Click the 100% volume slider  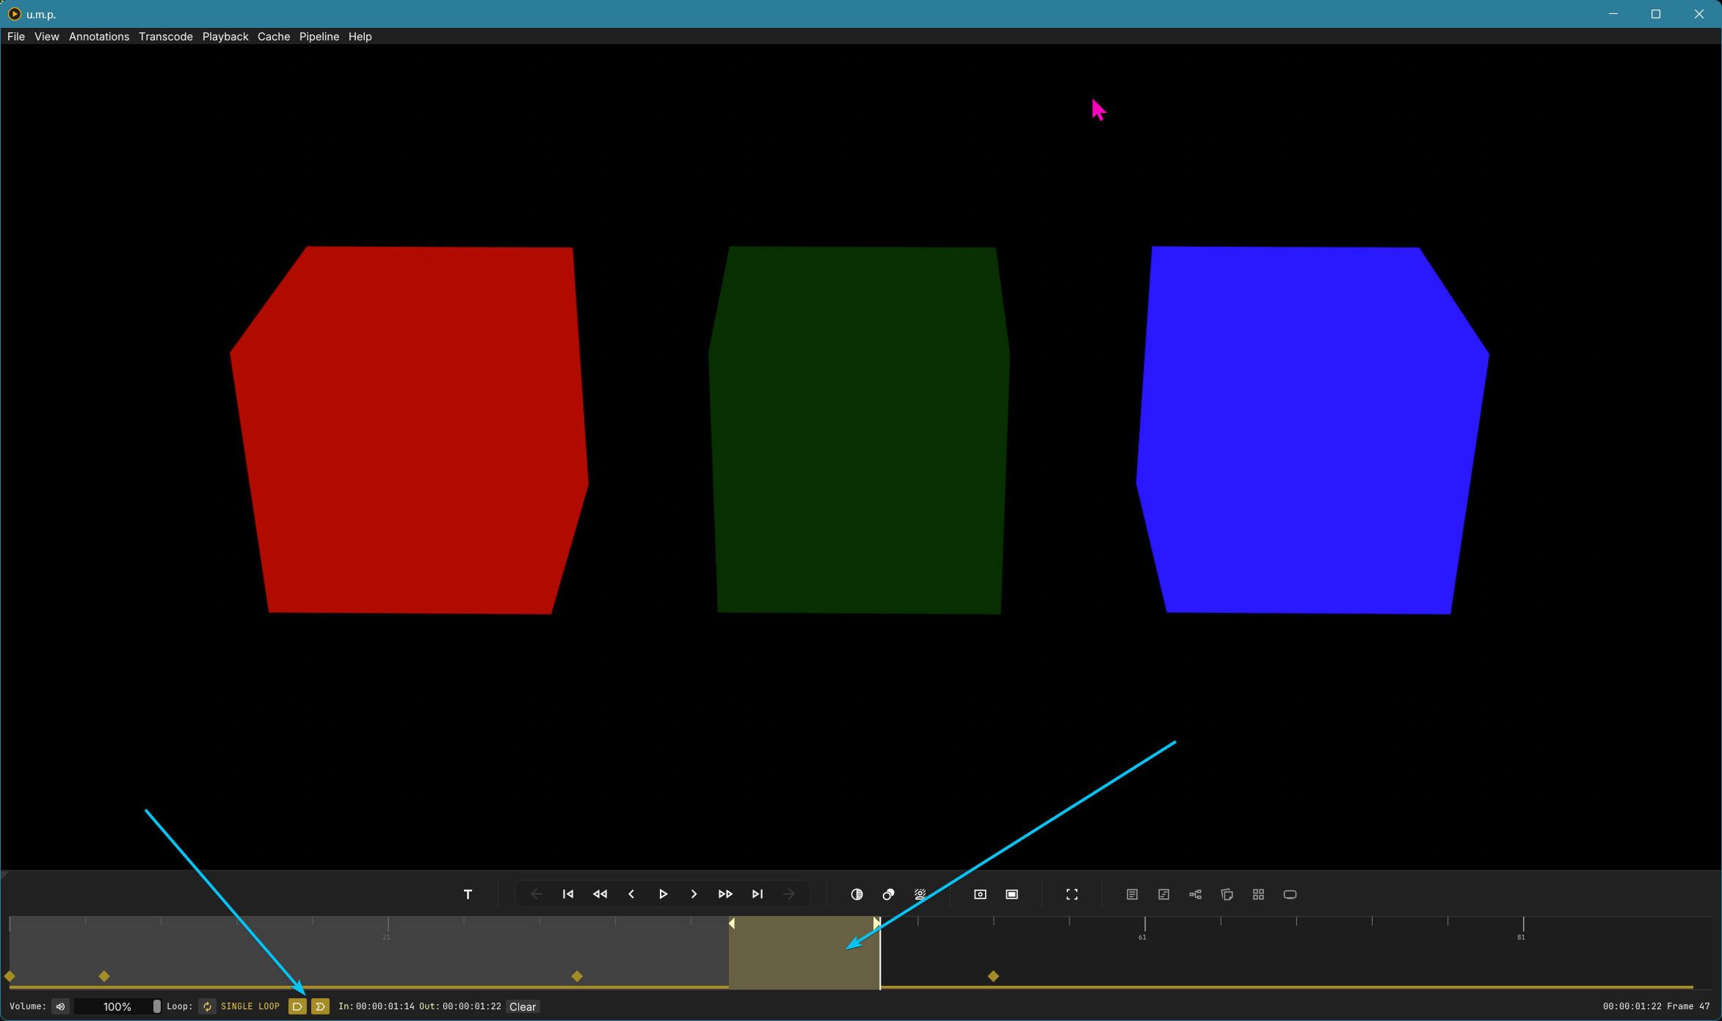tap(117, 1006)
